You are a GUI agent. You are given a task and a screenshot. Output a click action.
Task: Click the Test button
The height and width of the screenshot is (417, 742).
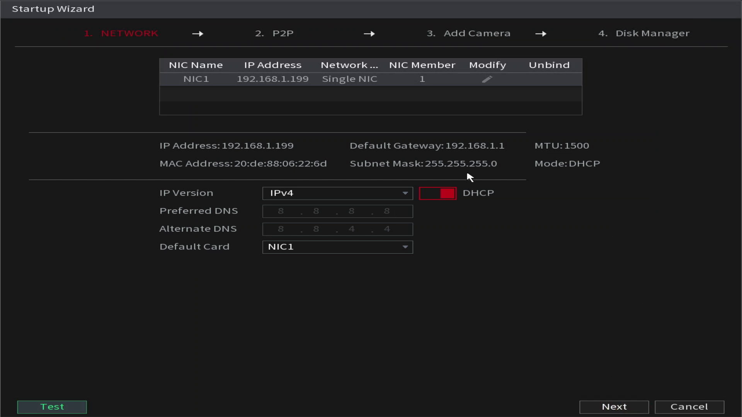(x=52, y=407)
